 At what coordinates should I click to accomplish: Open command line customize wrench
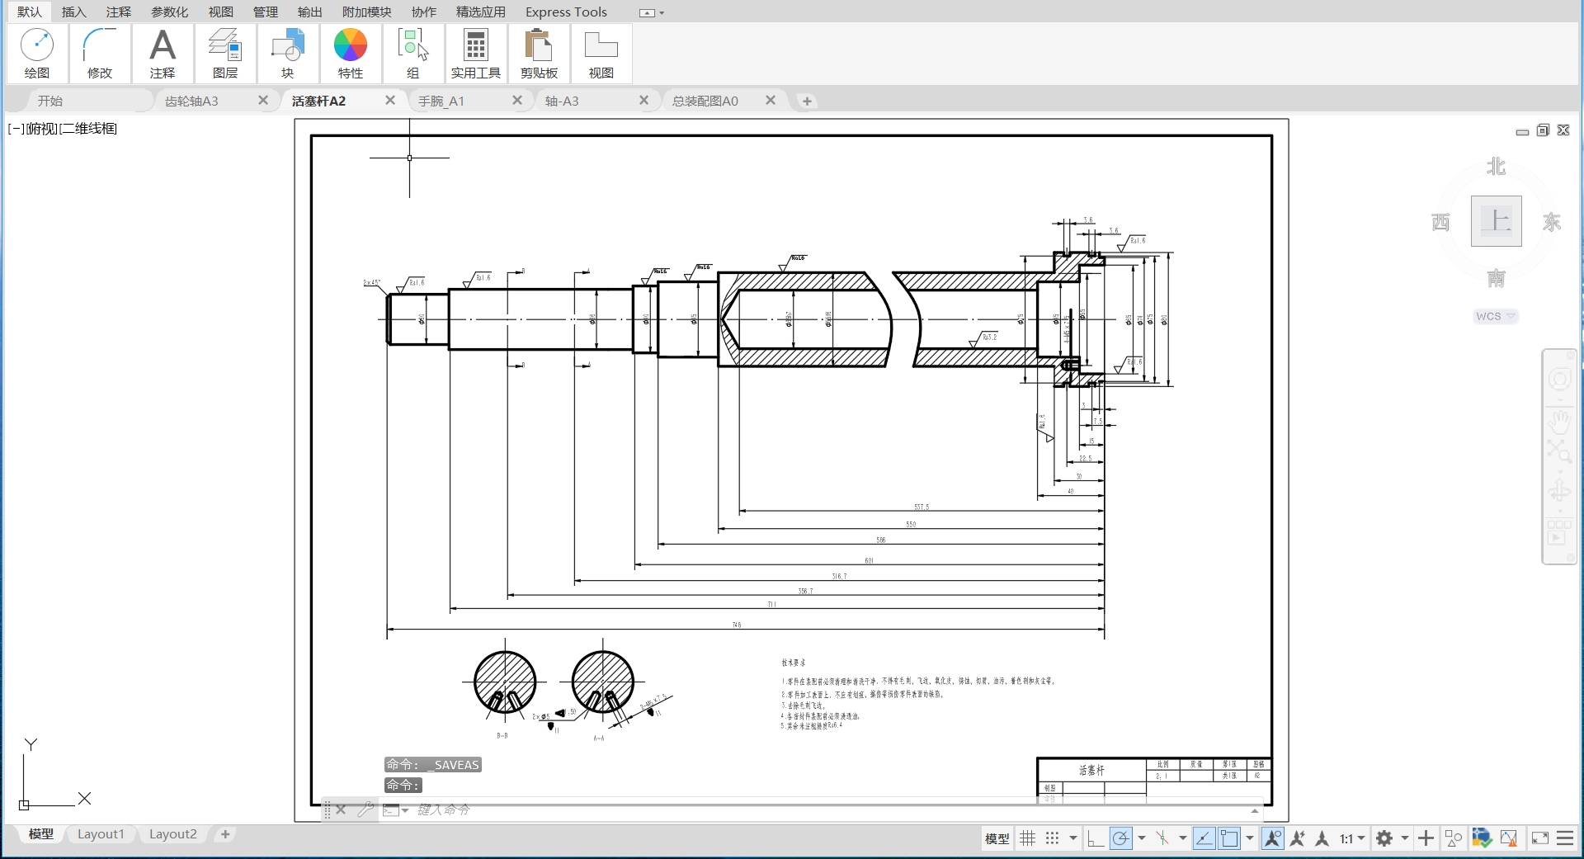click(365, 810)
